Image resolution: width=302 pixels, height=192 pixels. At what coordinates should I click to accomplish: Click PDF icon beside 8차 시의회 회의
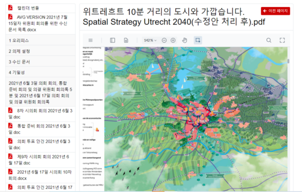(11, 110)
